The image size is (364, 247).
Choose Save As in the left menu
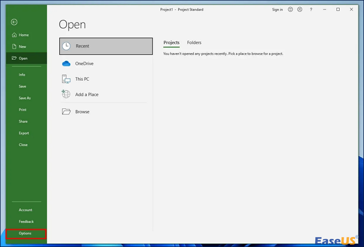pos(25,98)
